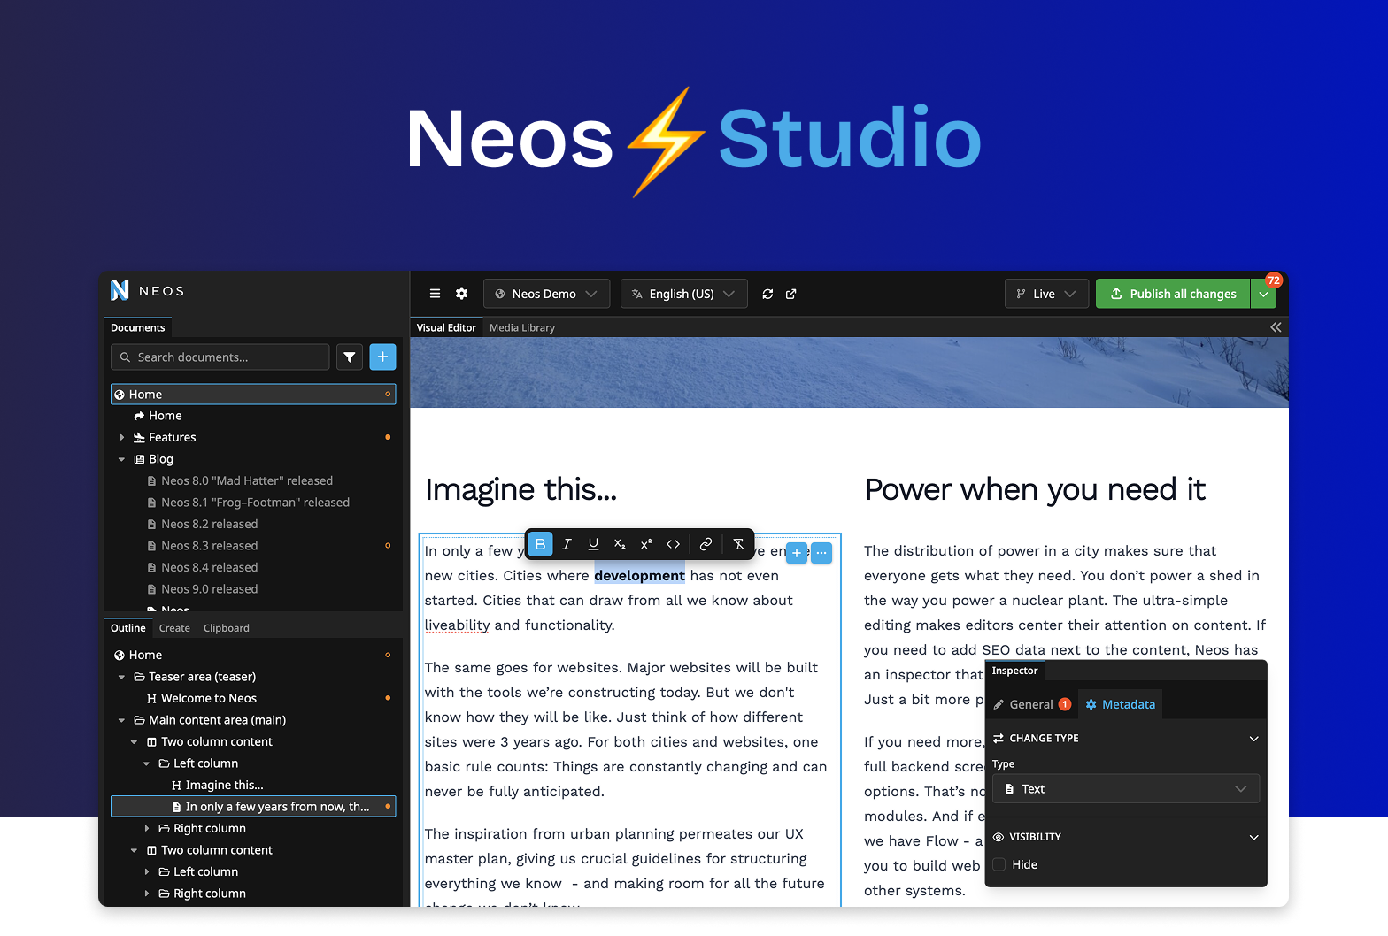
Task: Open publish options dropdown arrow
Action: tap(1263, 294)
